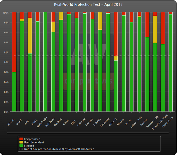Click the yellow segment of the G DATA bar
The image size is (177, 155).
click(100, 21)
